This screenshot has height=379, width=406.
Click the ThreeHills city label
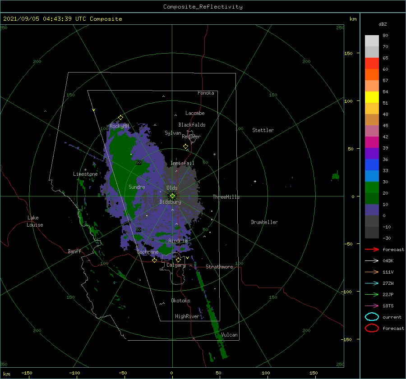point(226,197)
